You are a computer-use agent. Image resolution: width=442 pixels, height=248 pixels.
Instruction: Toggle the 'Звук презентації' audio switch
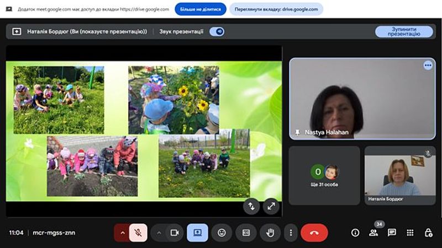pyautogui.click(x=217, y=31)
